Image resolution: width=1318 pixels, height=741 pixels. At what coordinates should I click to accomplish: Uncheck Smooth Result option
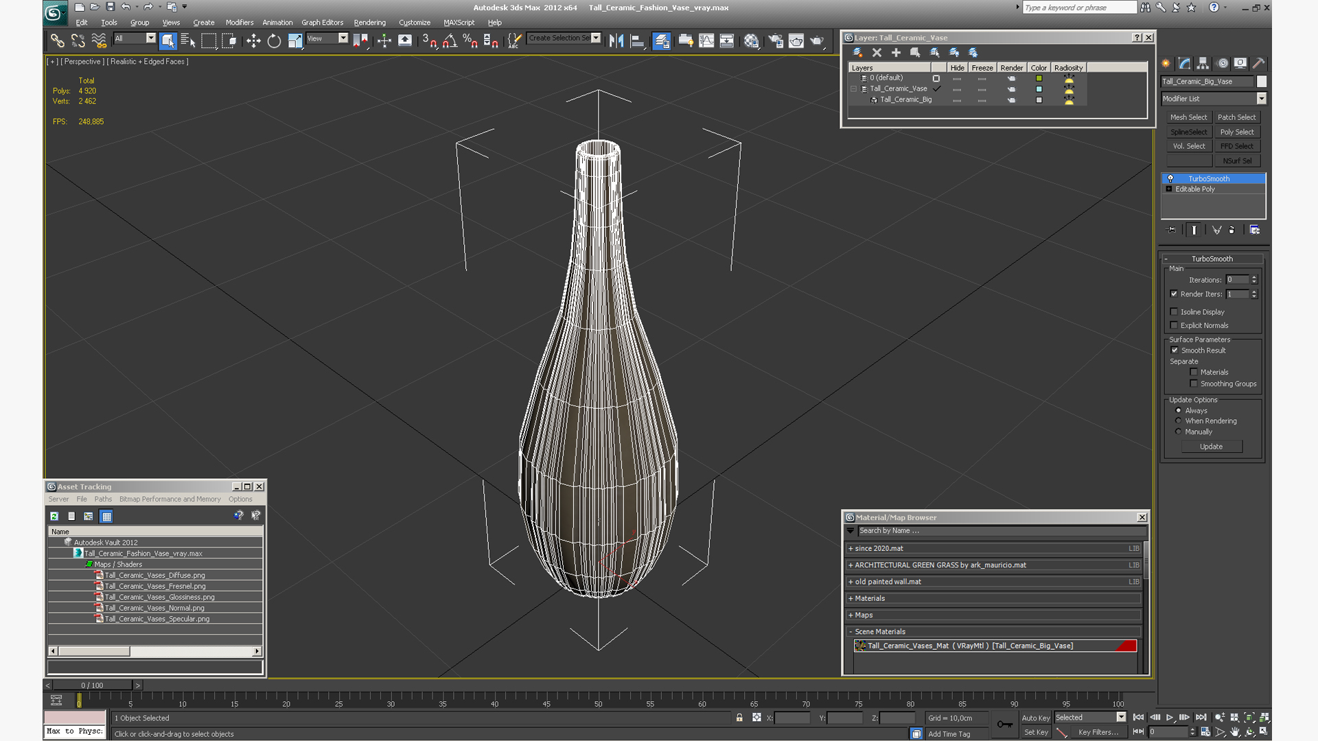(x=1175, y=350)
